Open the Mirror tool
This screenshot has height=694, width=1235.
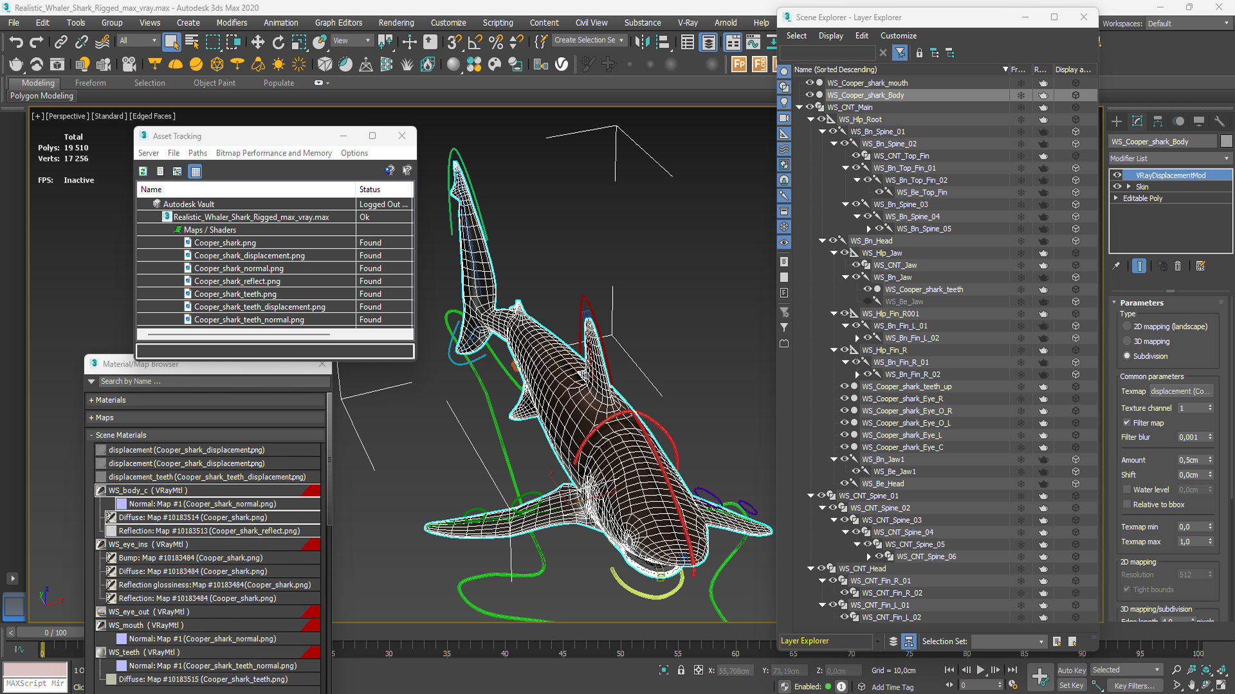coord(642,42)
